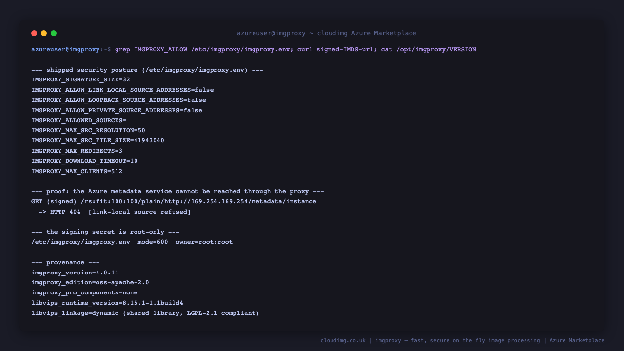This screenshot has width=624, height=351.
Task: Click the 'mode=600 owner=root:root' file line
Action: coord(132,242)
